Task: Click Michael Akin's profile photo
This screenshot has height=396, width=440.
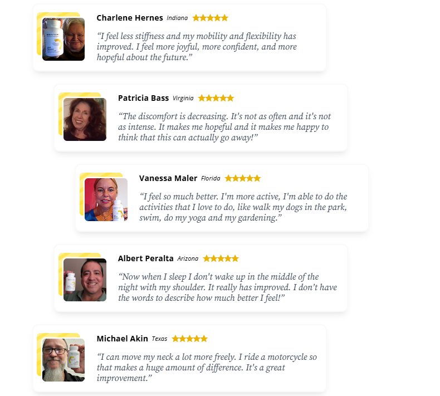Action: click(x=63, y=360)
